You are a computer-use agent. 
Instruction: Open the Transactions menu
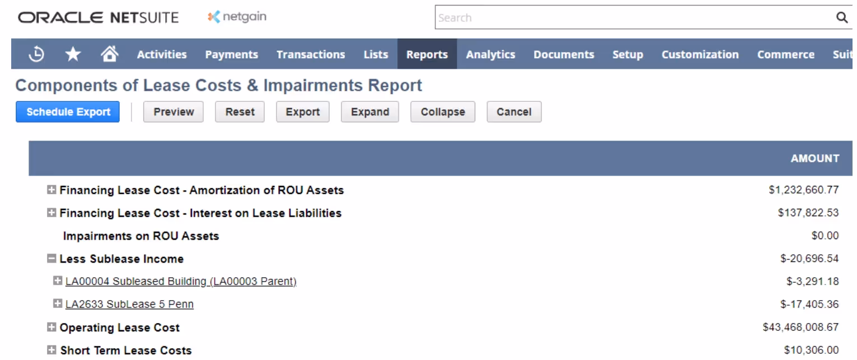tap(310, 54)
